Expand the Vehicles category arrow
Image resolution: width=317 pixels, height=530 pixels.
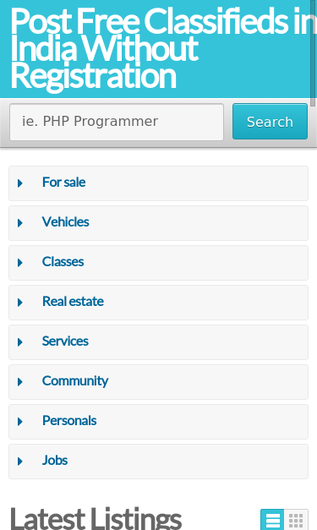coord(20,223)
